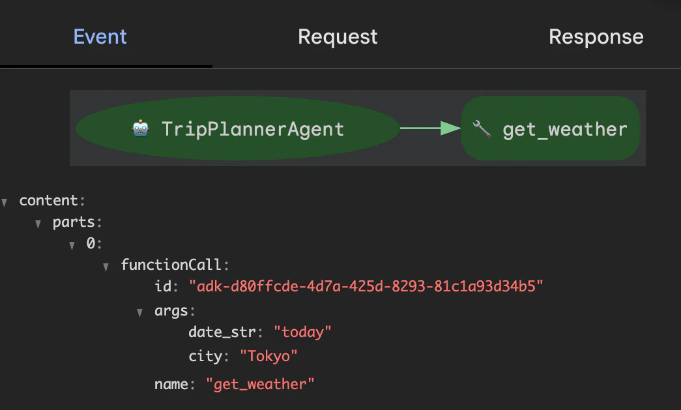Switch to the Response tab
This screenshot has height=410, width=681.
pos(596,37)
